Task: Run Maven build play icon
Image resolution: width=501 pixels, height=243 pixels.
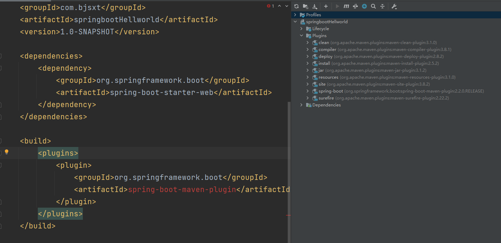Action: (x=337, y=6)
